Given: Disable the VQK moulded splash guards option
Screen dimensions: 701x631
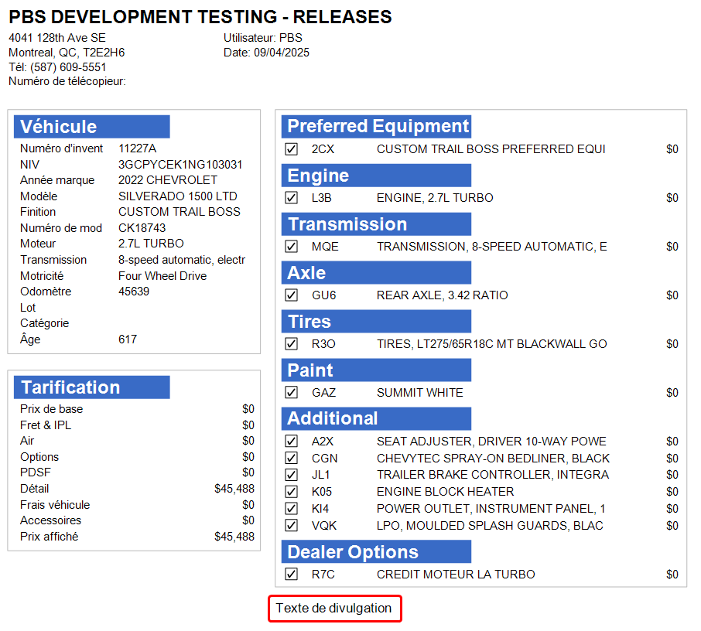Looking at the screenshot, I should [x=292, y=526].
